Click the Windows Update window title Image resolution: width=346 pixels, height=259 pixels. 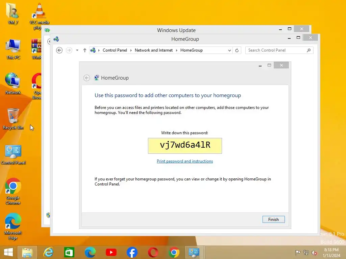(176, 30)
